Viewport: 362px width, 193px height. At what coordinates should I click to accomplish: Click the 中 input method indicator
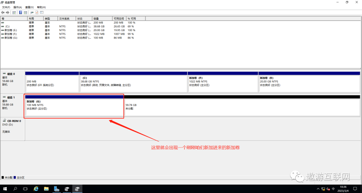tap(333, 189)
